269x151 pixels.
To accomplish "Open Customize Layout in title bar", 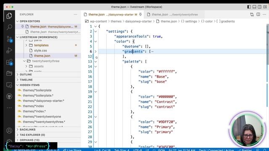I will [x=265, y=7].
